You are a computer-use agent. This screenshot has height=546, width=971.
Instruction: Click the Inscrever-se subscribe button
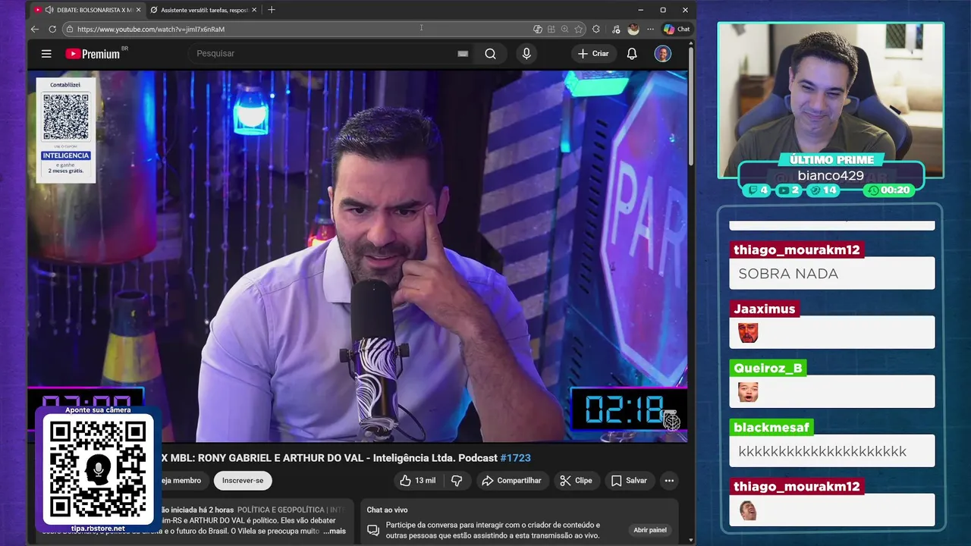click(x=243, y=480)
